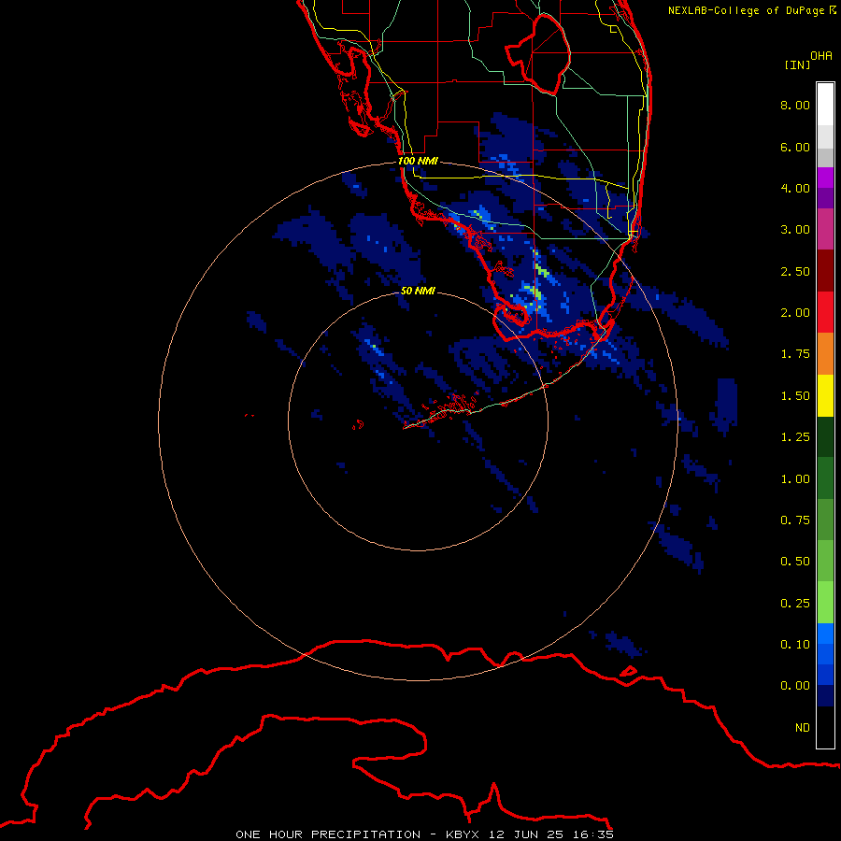
Task: Pick the white swatch at the legend top
Action: pyautogui.click(x=825, y=104)
